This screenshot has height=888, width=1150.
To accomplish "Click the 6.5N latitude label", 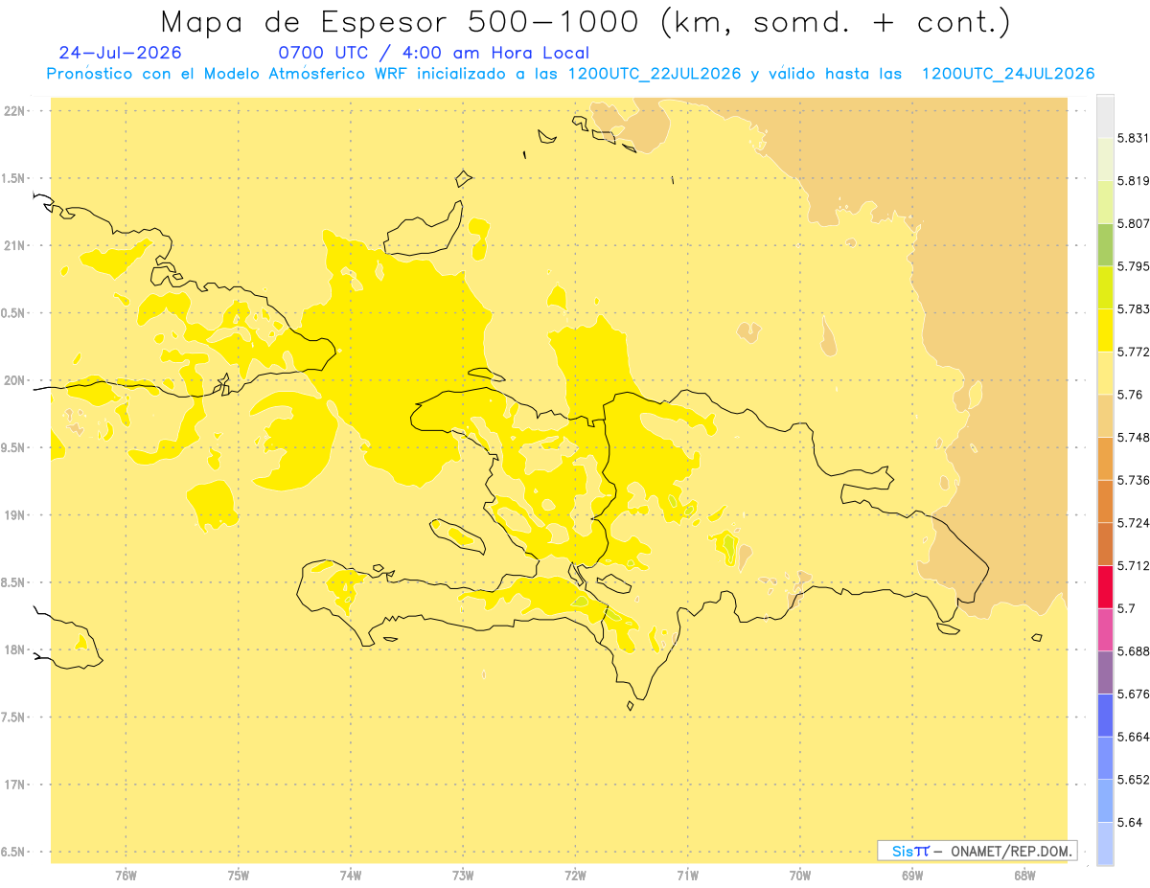I will [x=12, y=852].
